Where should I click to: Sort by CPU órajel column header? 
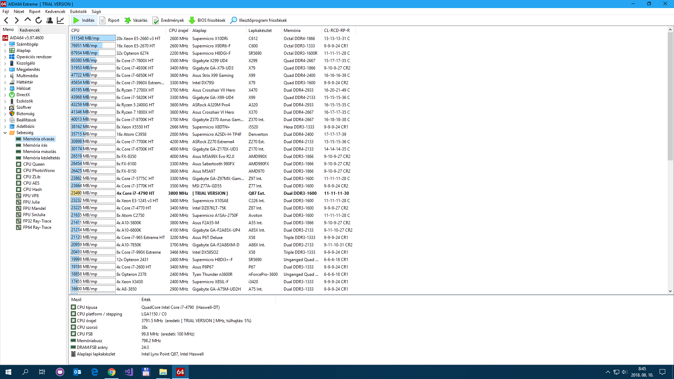point(178,31)
